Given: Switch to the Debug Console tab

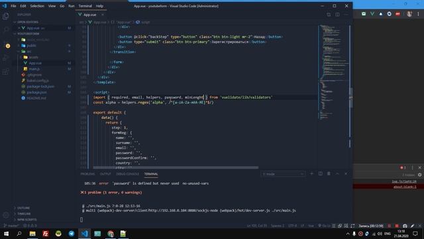Looking at the screenshot, I should pos(127,174).
